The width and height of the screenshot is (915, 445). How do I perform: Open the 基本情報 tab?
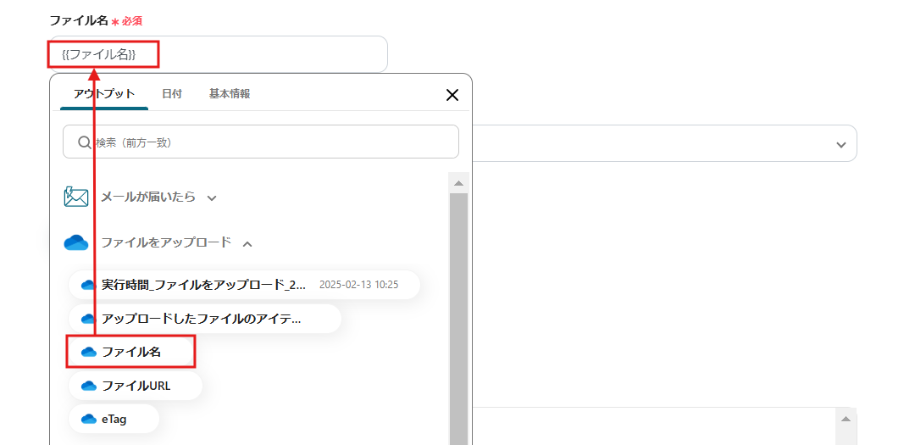[x=230, y=94]
